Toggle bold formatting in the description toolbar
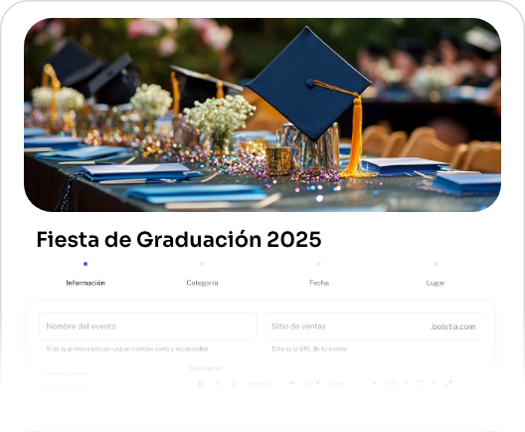Screen dimensions: 525x432 tap(201, 384)
